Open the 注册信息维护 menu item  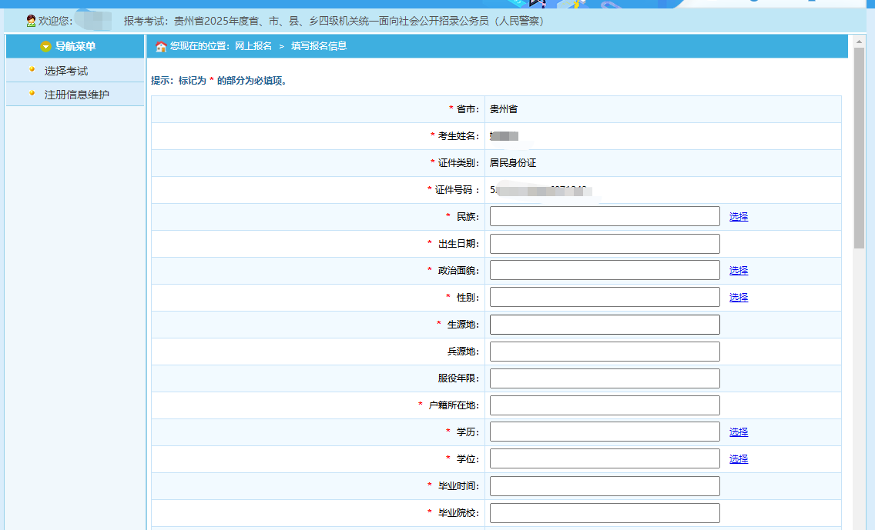click(76, 95)
